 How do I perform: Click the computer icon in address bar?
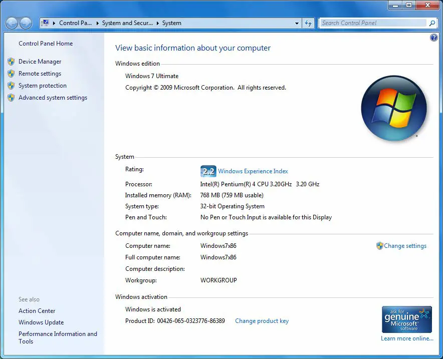click(45, 23)
